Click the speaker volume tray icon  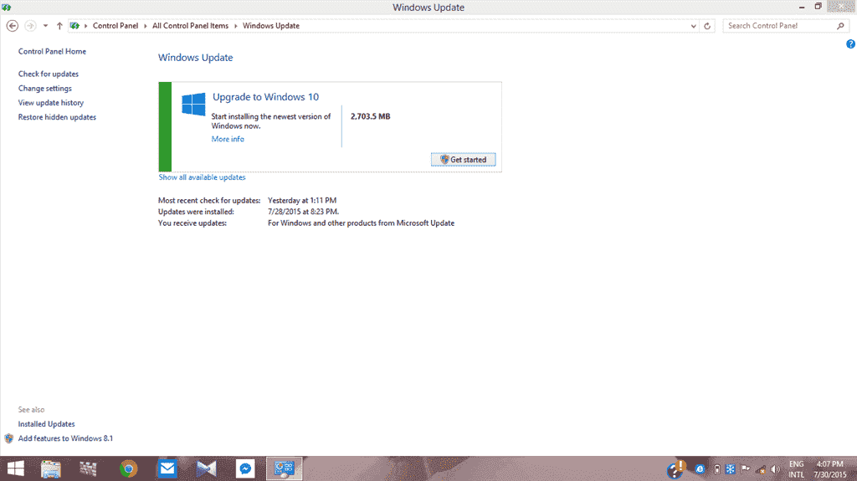click(x=775, y=469)
